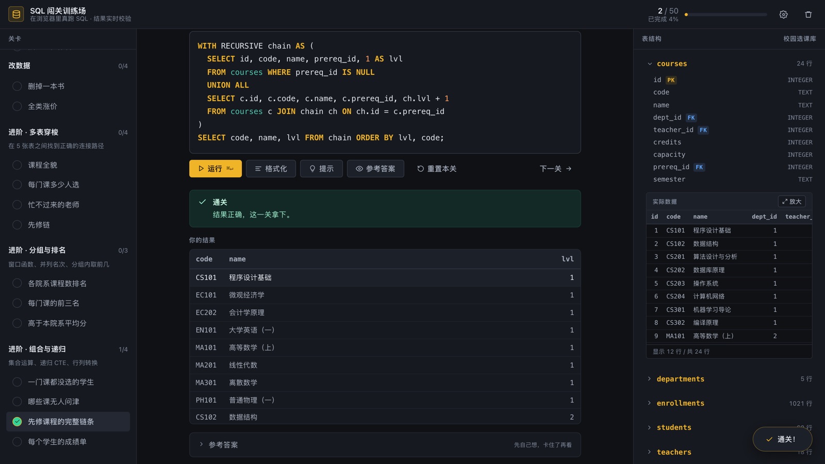Image resolution: width=825 pixels, height=464 pixels.
Task: Select the 删掉一本书 level
Action: click(x=68, y=86)
